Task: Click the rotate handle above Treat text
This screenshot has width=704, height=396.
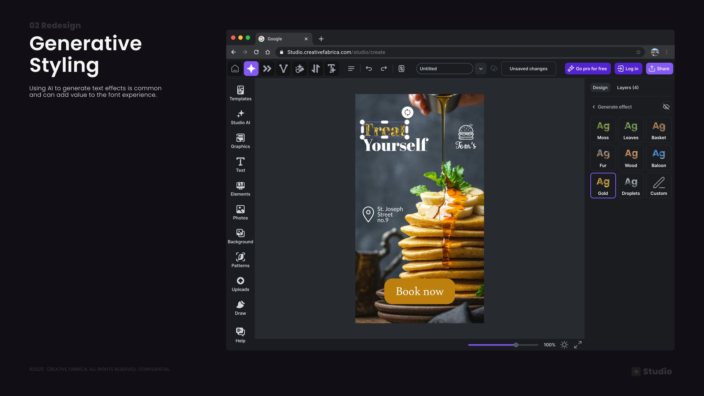Action: pyautogui.click(x=407, y=113)
